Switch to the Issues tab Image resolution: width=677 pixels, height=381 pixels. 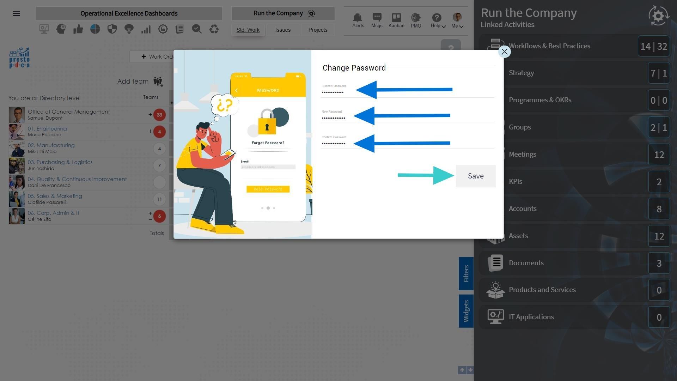(283, 30)
